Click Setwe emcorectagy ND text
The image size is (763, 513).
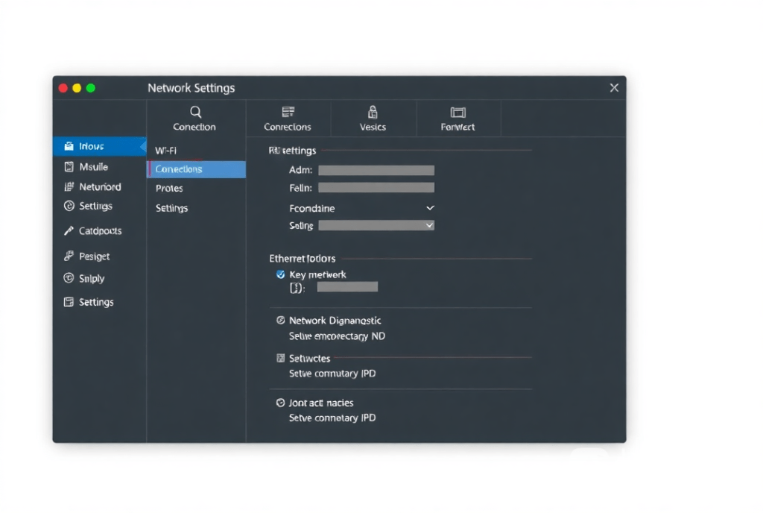tap(337, 336)
